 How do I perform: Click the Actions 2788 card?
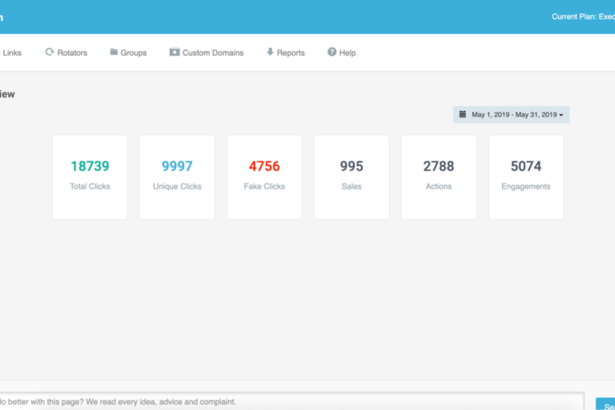pos(439,177)
